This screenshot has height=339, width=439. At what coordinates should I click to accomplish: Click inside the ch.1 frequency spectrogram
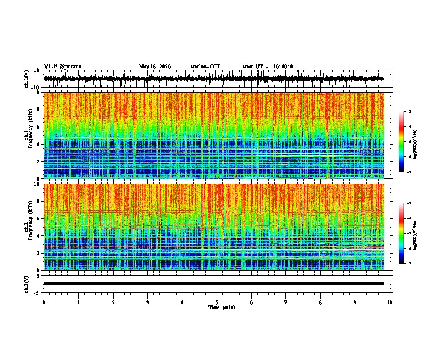pyautogui.click(x=214, y=135)
